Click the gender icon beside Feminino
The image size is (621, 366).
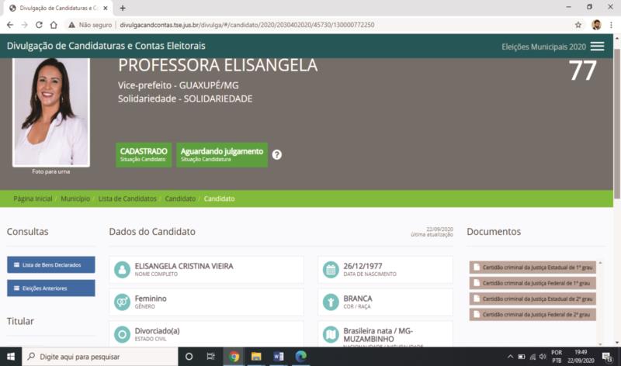(x=122, y=302)
